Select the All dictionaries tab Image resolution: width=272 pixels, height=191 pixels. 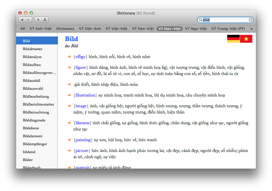pyautogui.click(x=23, y=29)
